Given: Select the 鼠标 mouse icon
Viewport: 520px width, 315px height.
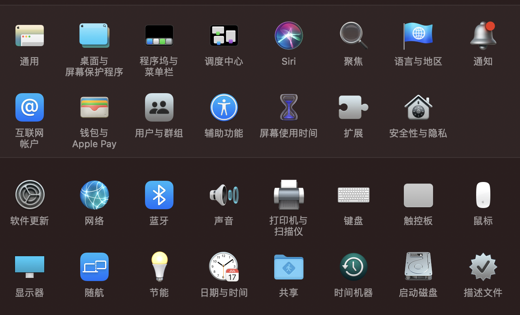Looking at the screenshot, I should click(x=483, y=195).
